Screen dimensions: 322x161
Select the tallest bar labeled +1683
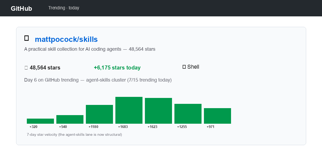(129, 110)
